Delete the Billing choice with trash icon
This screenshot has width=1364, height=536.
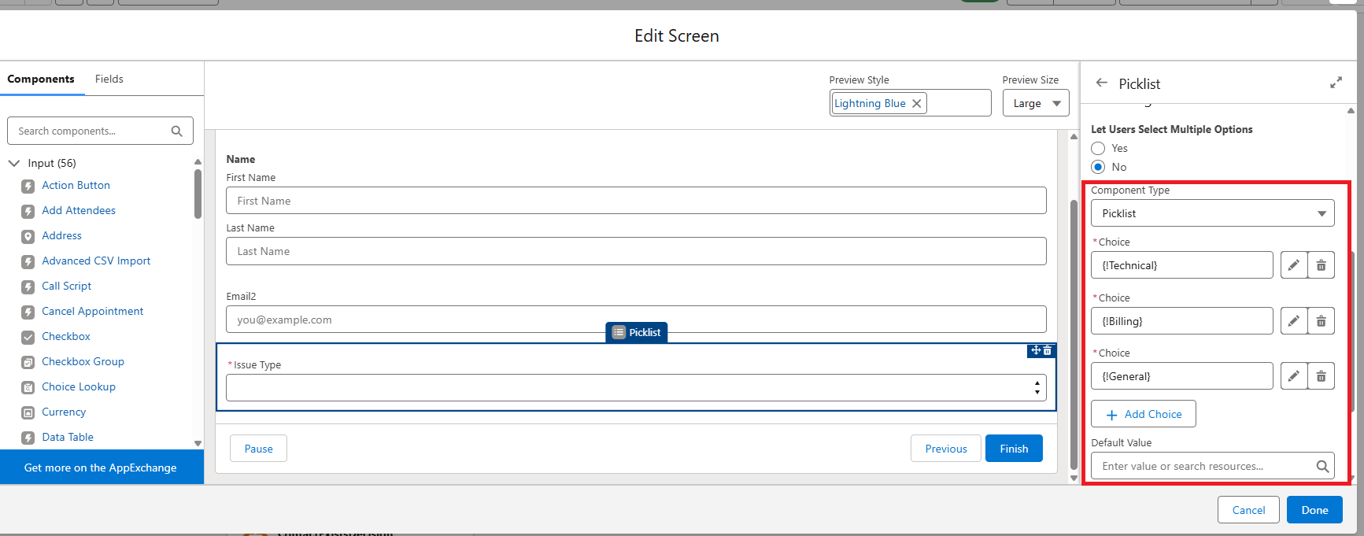pyautogui.click(x=1321, y=321)
